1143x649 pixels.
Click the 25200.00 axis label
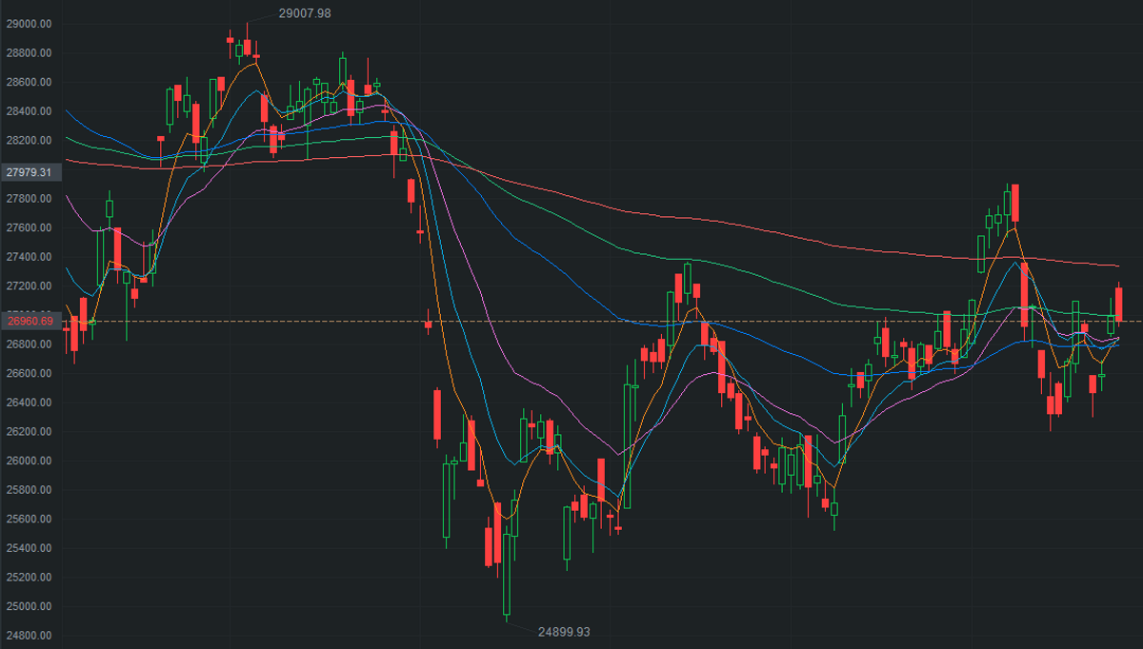click(29, 578)
